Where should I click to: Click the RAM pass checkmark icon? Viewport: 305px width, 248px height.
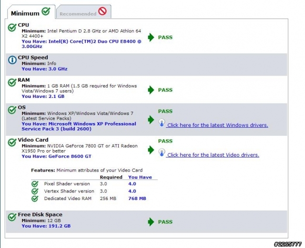(12, 82)
